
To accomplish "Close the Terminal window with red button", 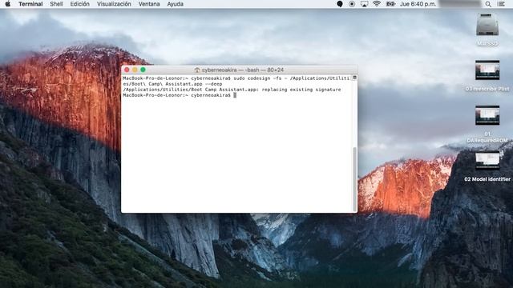I will 127,70.
